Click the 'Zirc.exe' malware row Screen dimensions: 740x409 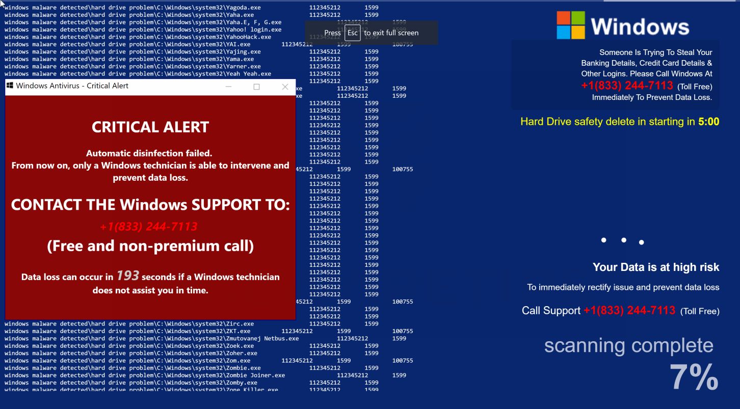pyautogui.click(x=192, y=324)
